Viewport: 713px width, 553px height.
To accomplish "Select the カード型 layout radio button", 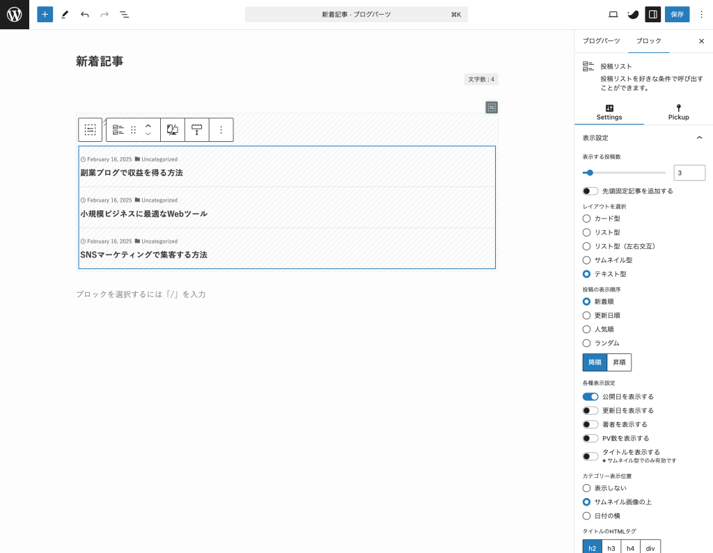I will (586, 218).
